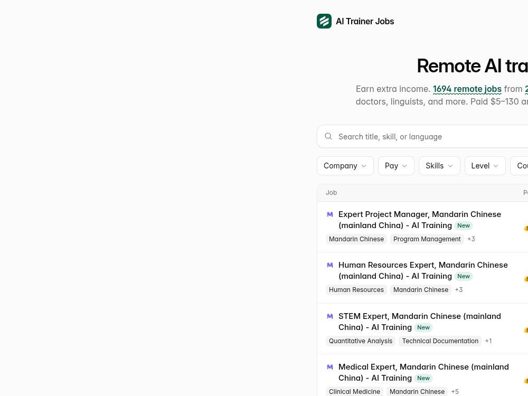Click Mandarin Chinese tag under Medical Expert
This screenshot has height=396, width=528.
click(417, 391)
